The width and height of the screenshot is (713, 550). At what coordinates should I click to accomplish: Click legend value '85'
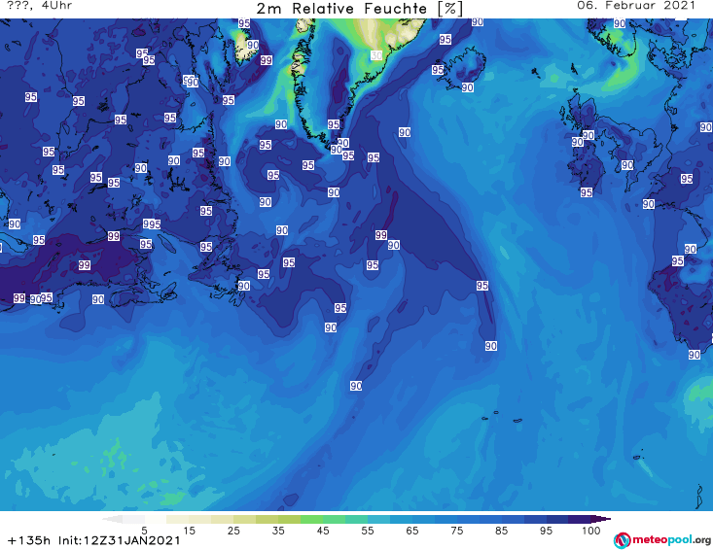pyautogui.click(x=501, y=531)
